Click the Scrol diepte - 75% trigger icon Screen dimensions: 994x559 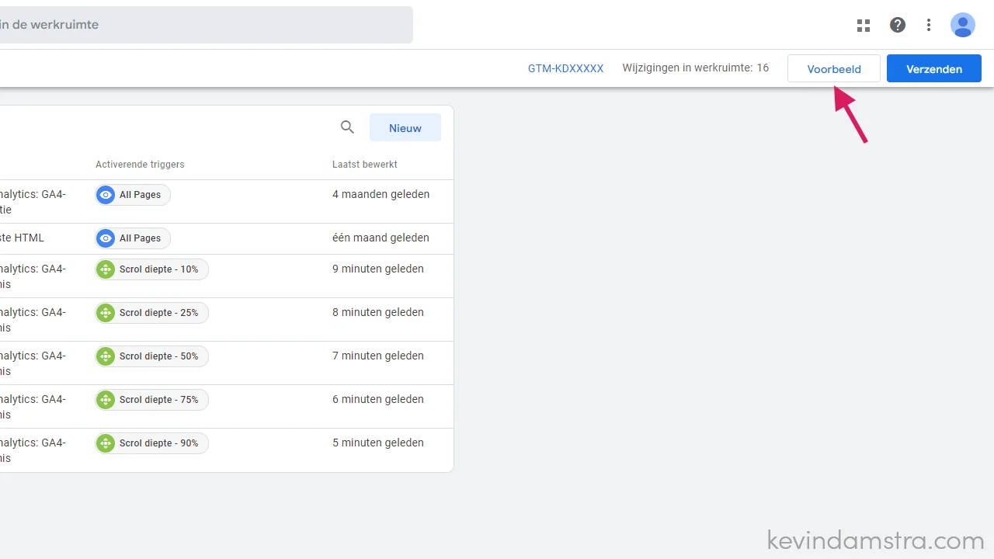(x=106, y=400)
